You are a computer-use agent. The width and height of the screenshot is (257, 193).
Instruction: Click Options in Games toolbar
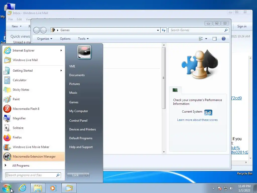(65, 39)
